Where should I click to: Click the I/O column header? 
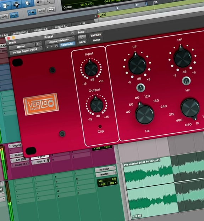coord(83,23)
